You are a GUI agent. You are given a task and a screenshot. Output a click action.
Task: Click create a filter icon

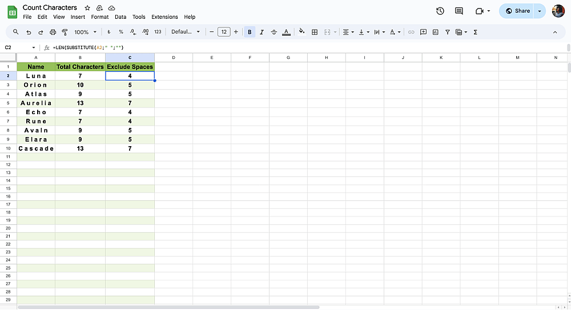click(448, 32)
